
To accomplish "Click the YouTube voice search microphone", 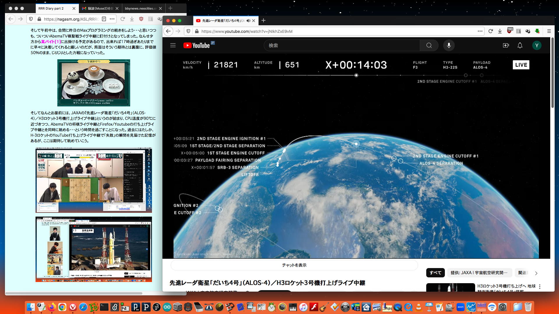I will pyautogui.click(x=449, y=45).
